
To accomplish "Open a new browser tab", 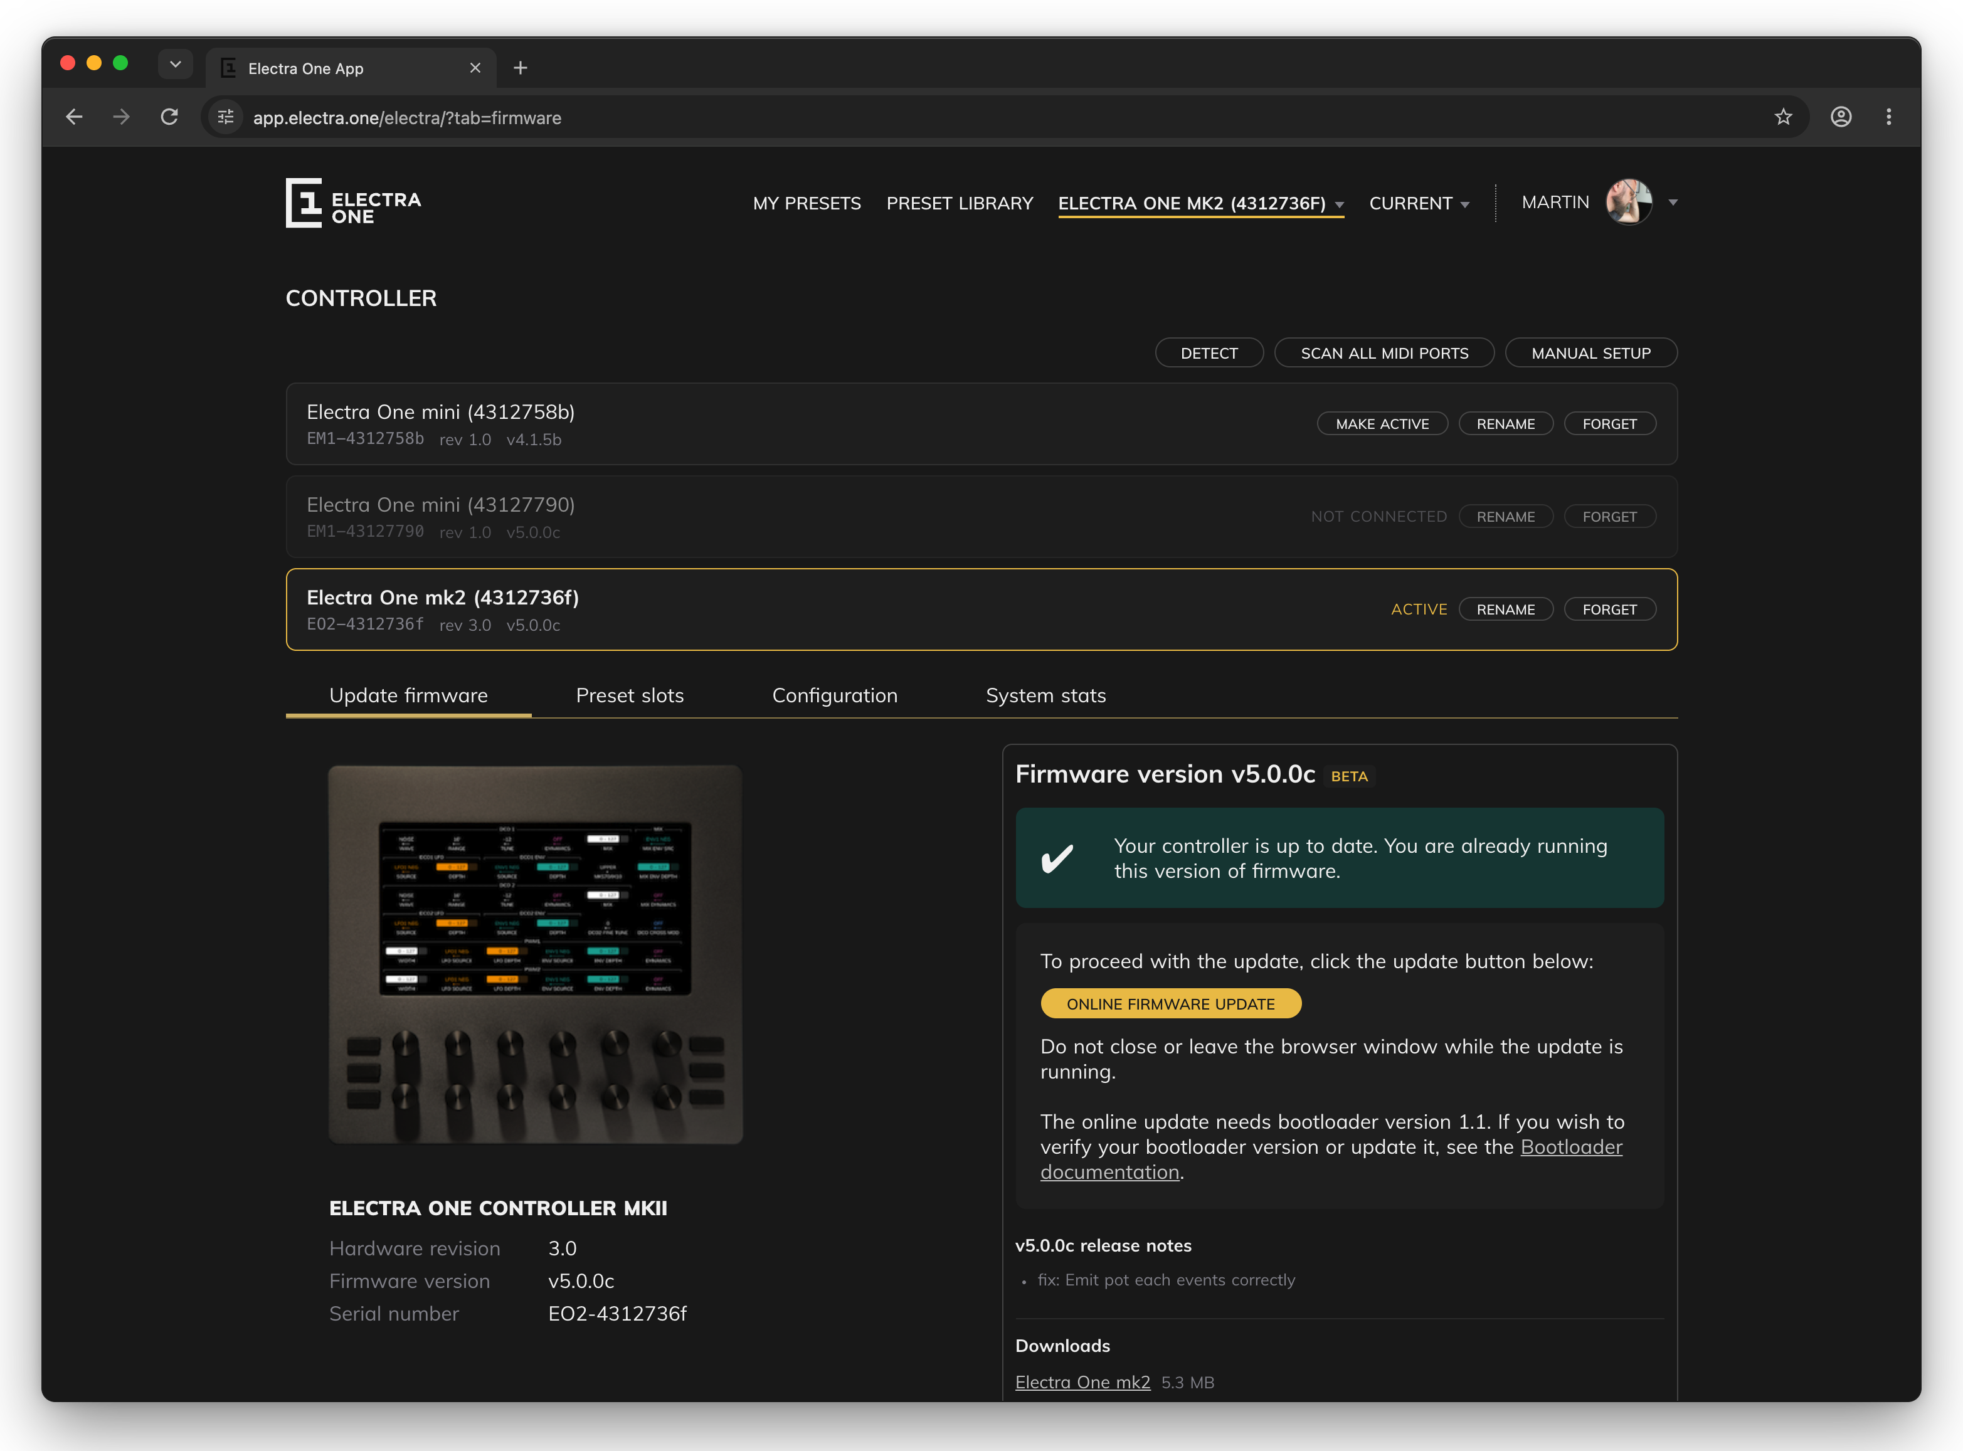I will coord(520,68).
